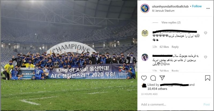This screenshot has height=111, width=214.
Task: Reply to the comment with 62 likes
Action: click(x=175, y=47)
